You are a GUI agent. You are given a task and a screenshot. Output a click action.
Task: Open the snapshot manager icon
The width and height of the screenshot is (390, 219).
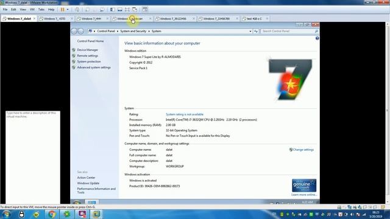coord(102,10)
